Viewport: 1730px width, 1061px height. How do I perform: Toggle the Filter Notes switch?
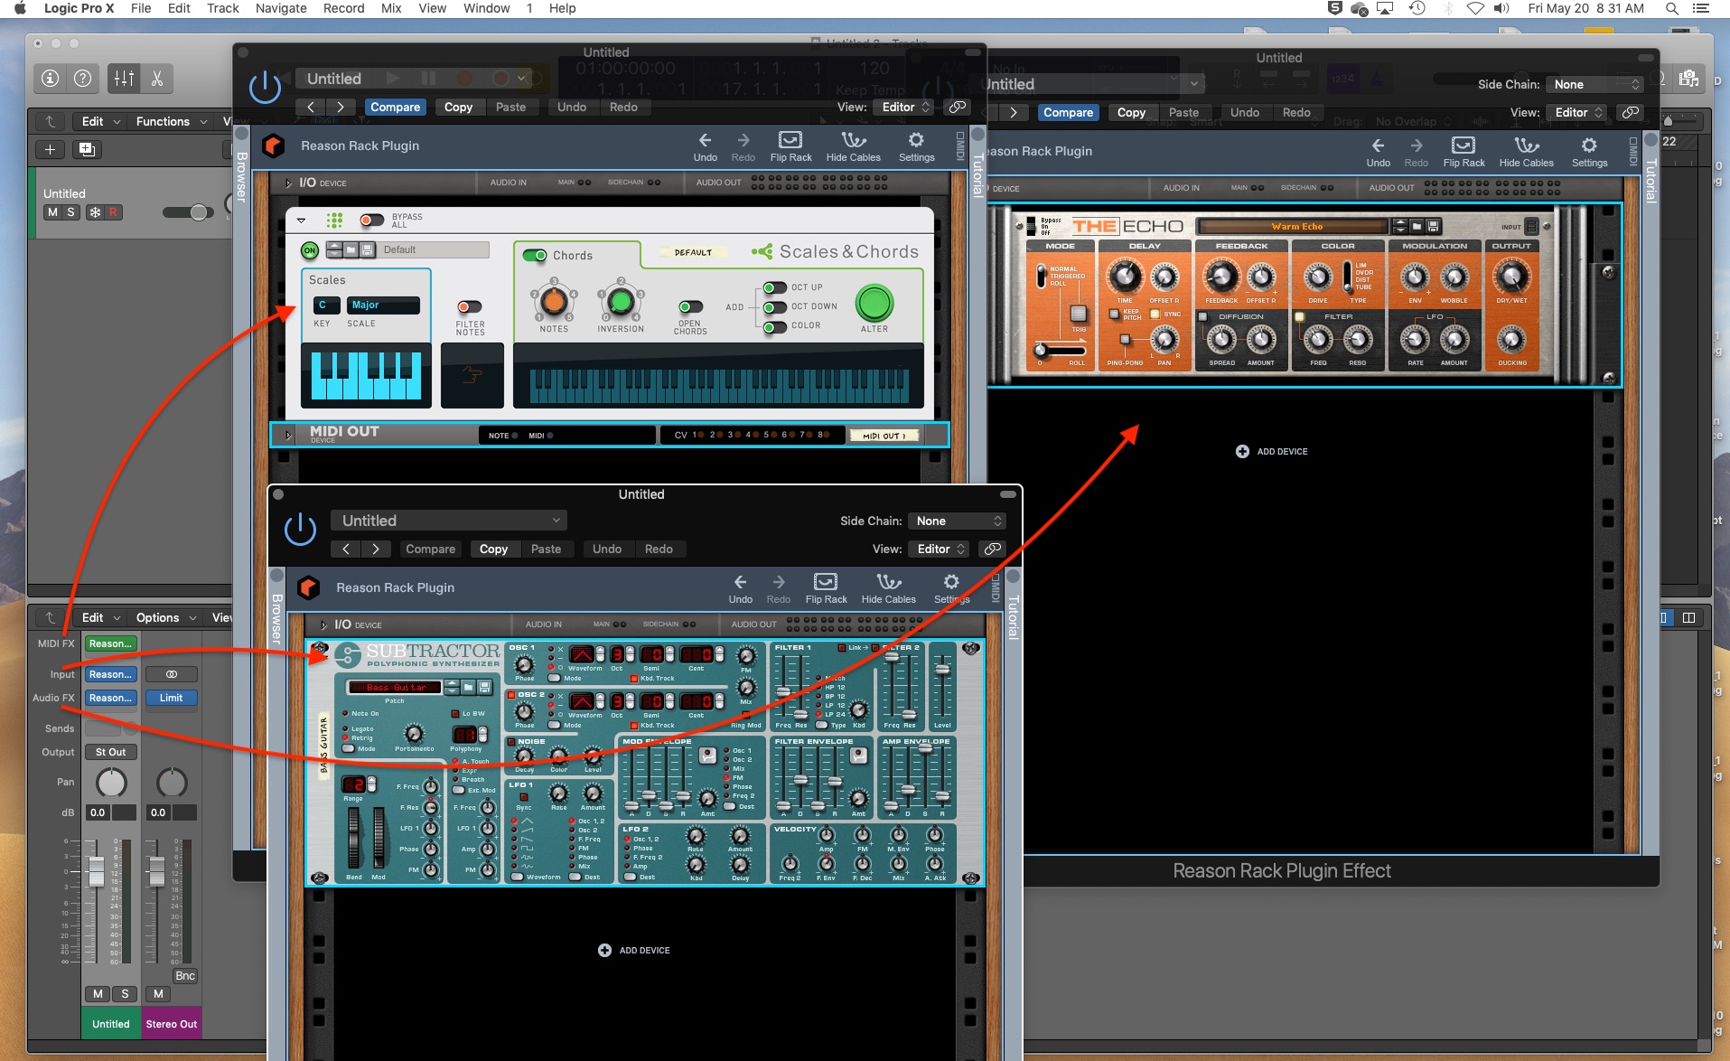click(x=470, y=307)
